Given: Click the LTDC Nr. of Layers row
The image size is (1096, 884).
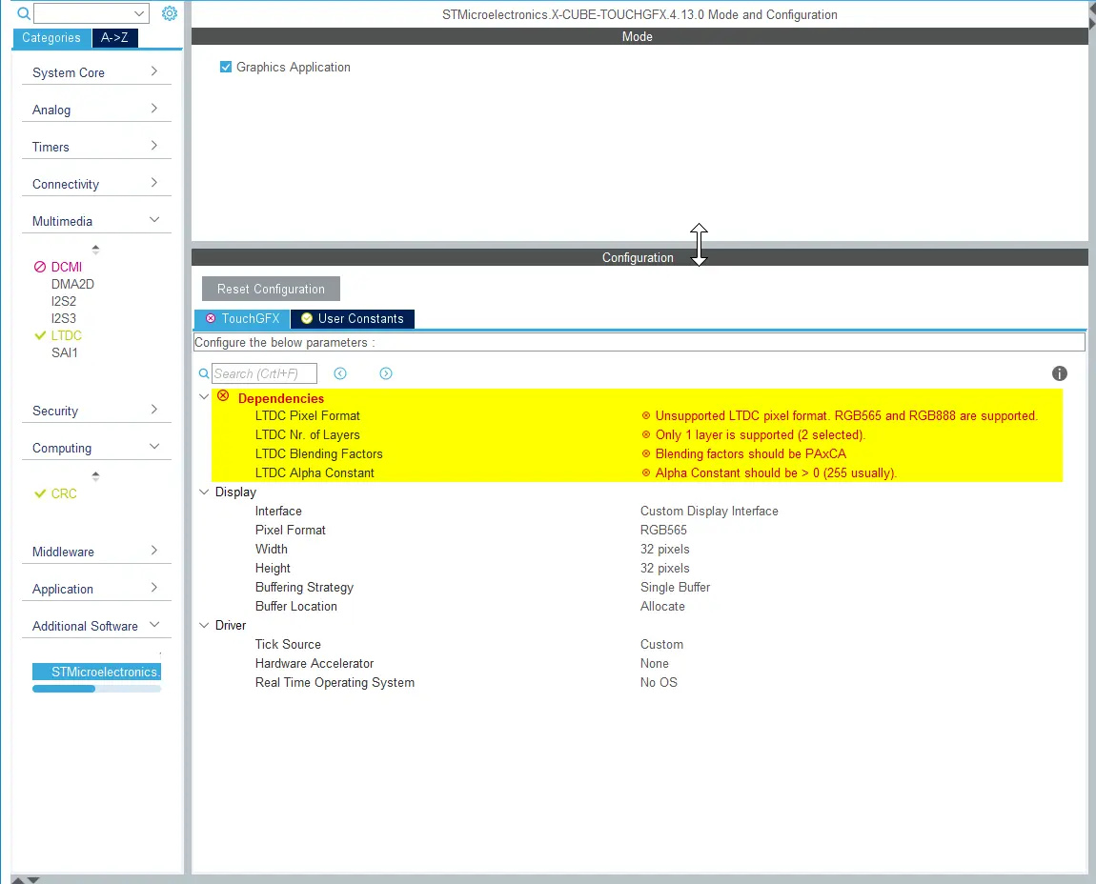Looking at the screenshot, I should (x=638, y=434).
